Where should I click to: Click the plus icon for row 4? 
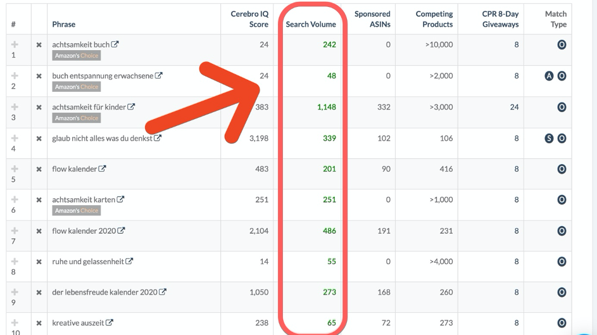click(x=15, y=138)
